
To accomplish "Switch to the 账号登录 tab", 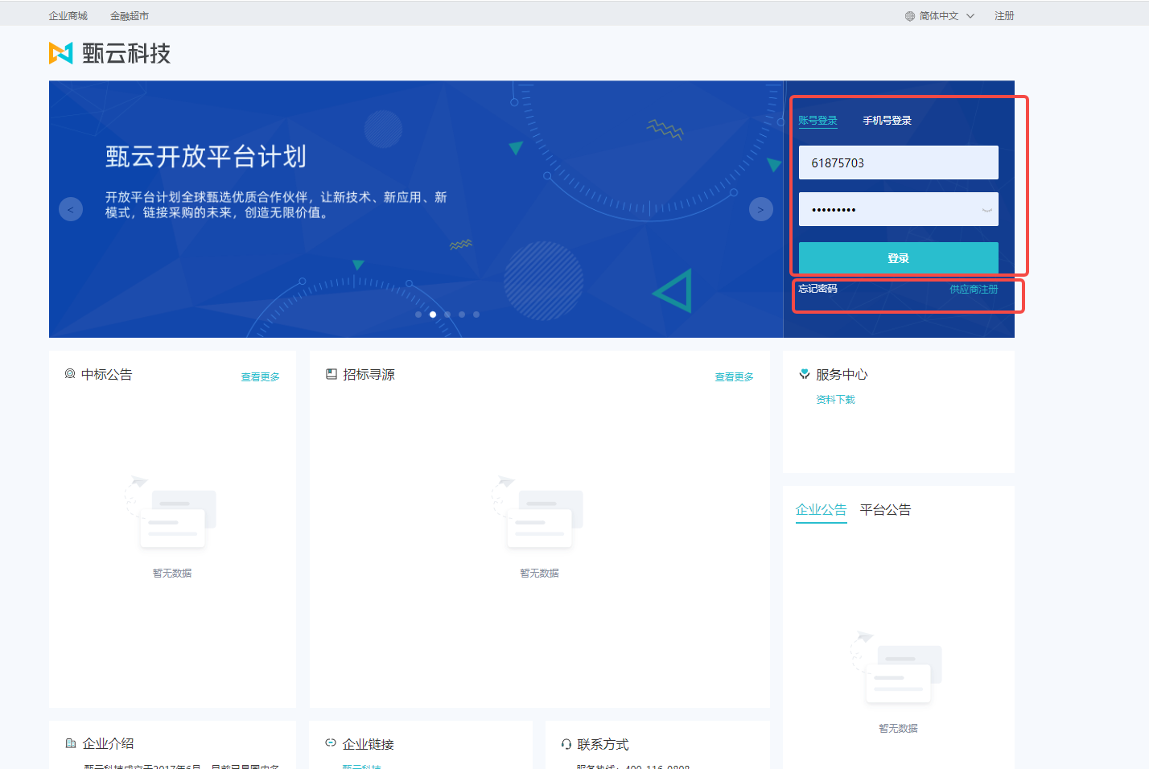I will [817, 121].
